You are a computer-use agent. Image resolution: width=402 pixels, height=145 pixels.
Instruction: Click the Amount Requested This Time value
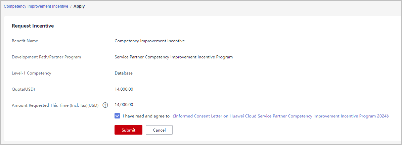click(124, 105)
